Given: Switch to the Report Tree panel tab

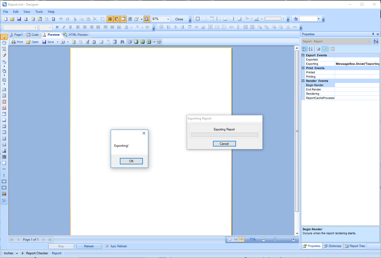Looking at the screenshot, I should [355, 246].
